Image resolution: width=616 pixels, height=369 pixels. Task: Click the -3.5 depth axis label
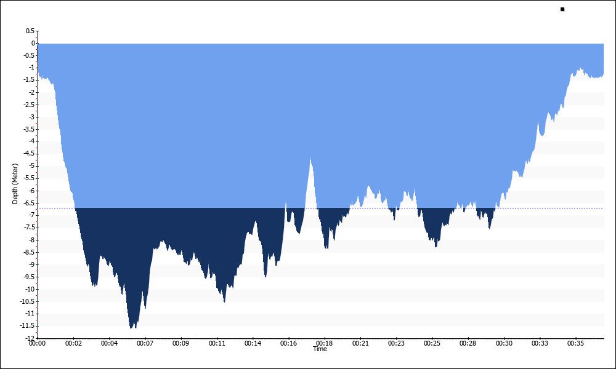(x=30, y=129)
